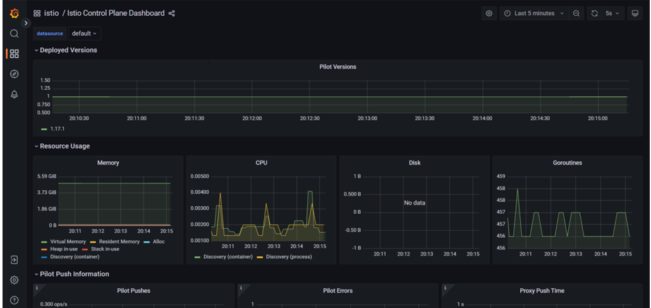651x308 pixels.
Task: Click the 20:12:30 tick in Pilot Versions
Action: [x=310, y=118]
